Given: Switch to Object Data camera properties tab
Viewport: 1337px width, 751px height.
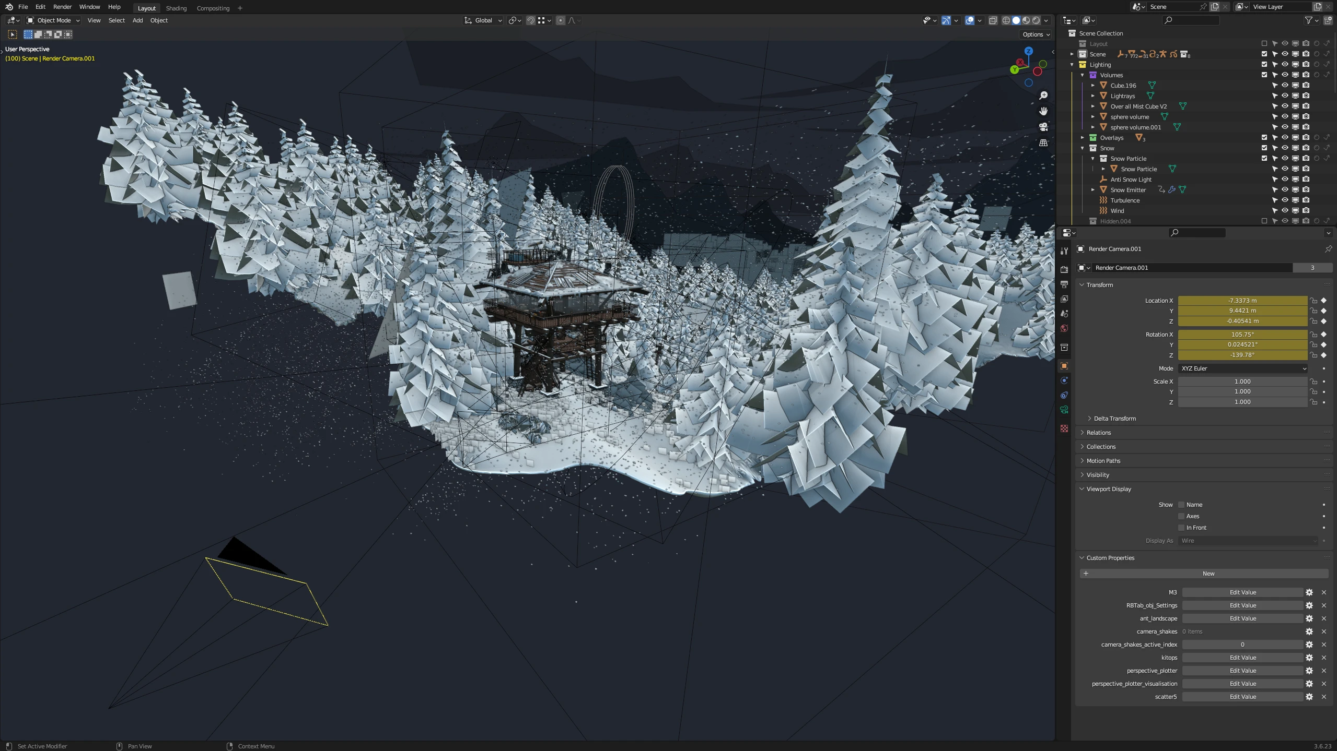Looking at the screenshot, I should (1064, 410).
